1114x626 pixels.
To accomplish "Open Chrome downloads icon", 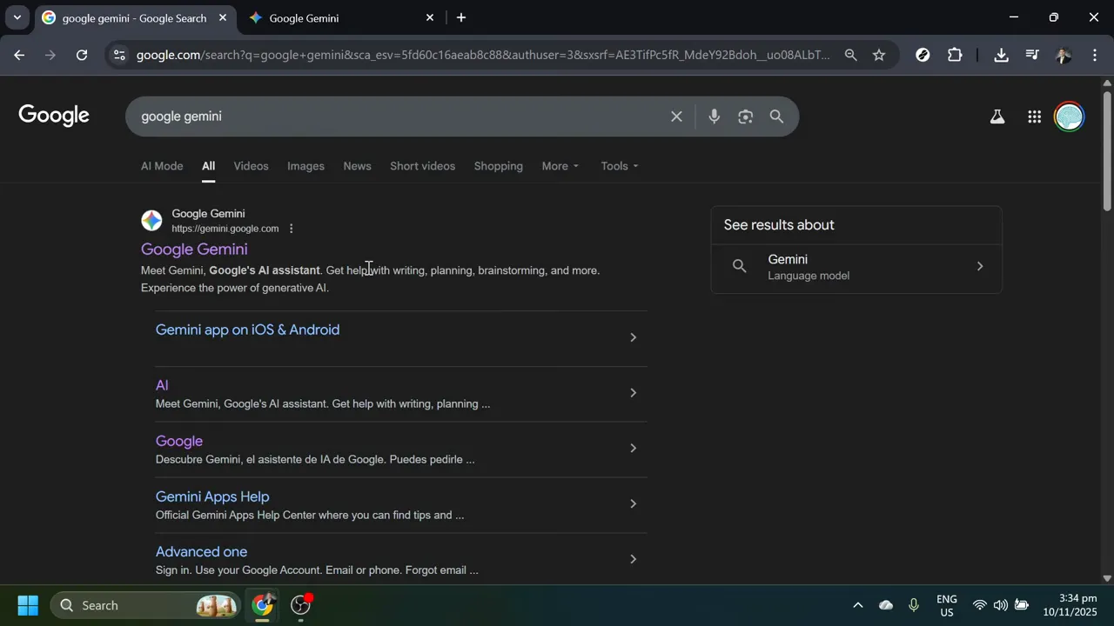I will coord(1001,55).
